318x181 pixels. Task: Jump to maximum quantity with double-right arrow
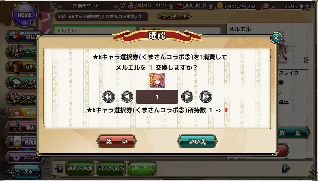click(206, 97)
